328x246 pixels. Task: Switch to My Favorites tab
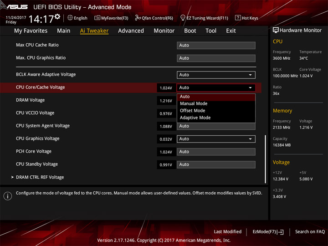click(x=31, y=31)
